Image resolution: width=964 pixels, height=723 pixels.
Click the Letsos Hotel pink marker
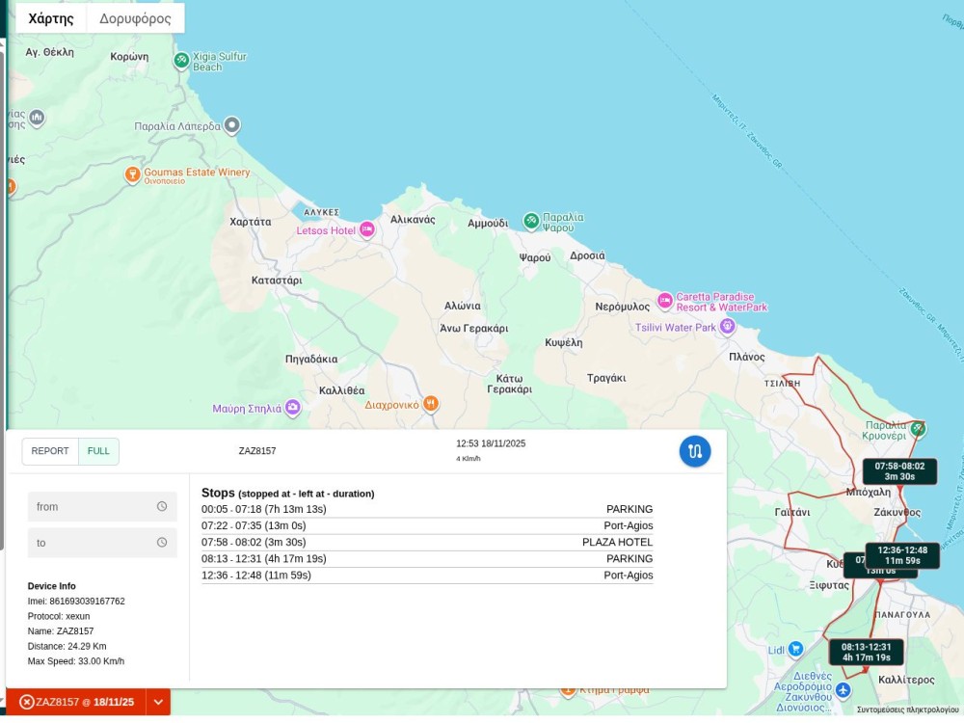(366, 229)
